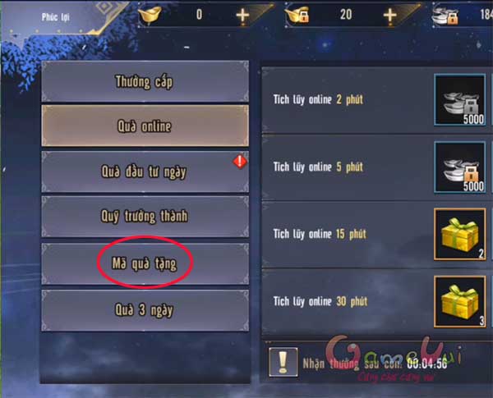Viewport: 493px width, 398px height.
Task: Select the 5000 silver reward for 2 phút
Action: (x=459, y=100)
